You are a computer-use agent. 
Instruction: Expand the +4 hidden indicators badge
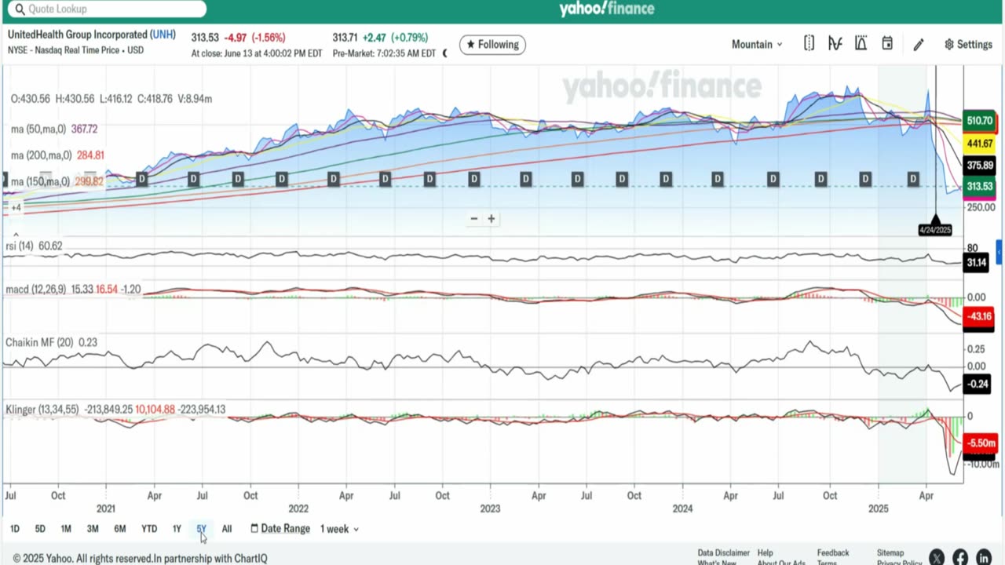coord(16,207)
